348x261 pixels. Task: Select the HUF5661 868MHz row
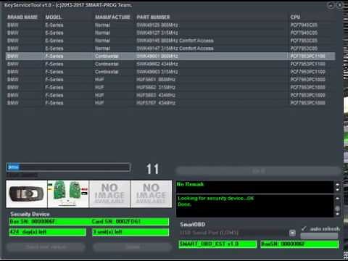(x=170, y=80)
